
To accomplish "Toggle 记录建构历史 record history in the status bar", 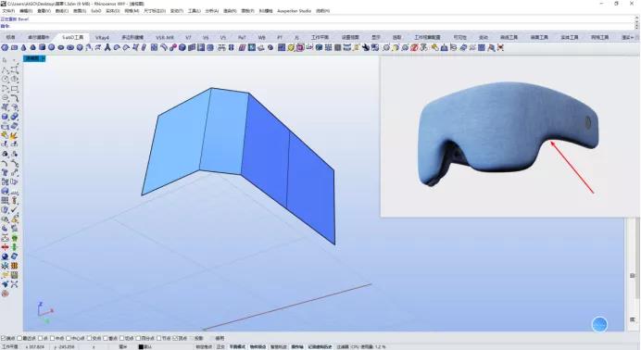I will point(320,346).
